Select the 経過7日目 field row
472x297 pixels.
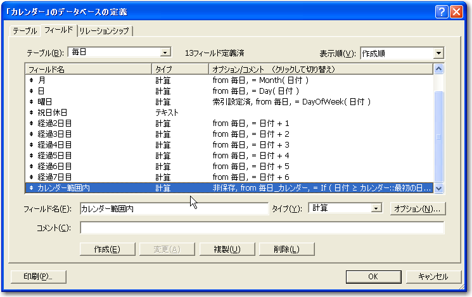click(127, 177)
